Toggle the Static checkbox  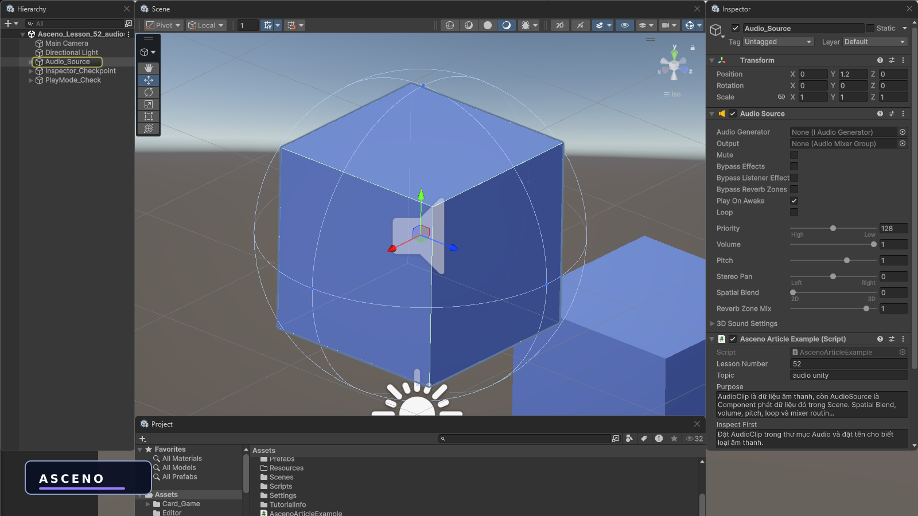pyautogui.click(x=870, y=28)
